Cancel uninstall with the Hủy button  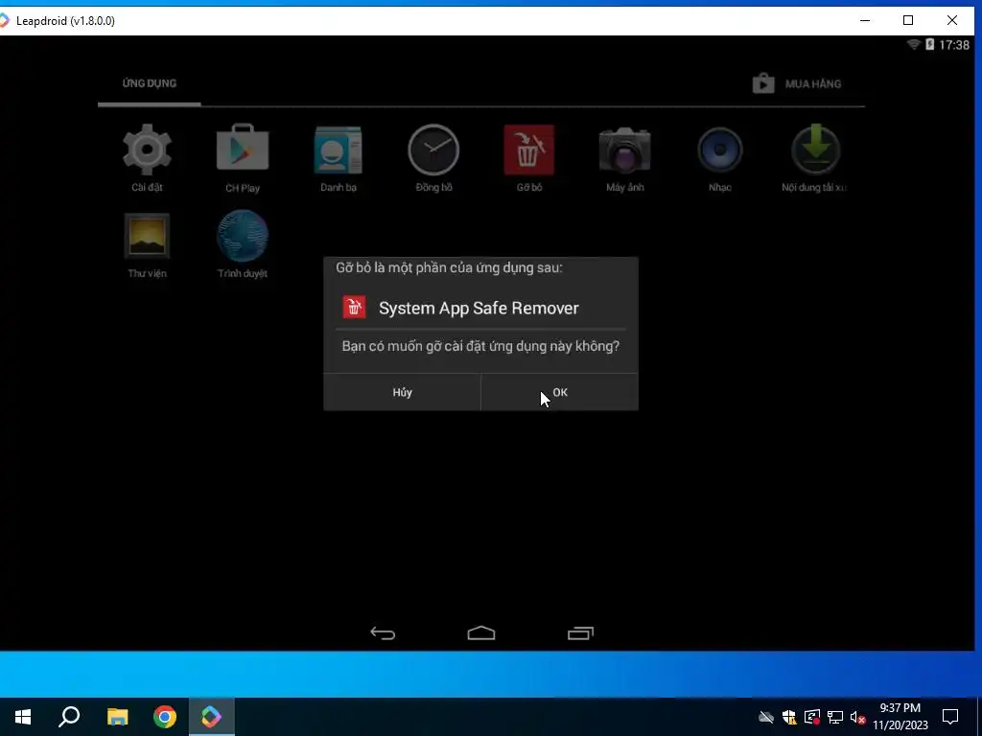(x=402, y=392)
